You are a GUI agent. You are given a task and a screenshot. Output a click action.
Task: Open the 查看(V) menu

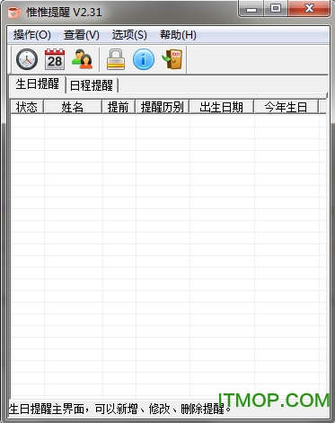pos(81,35)
